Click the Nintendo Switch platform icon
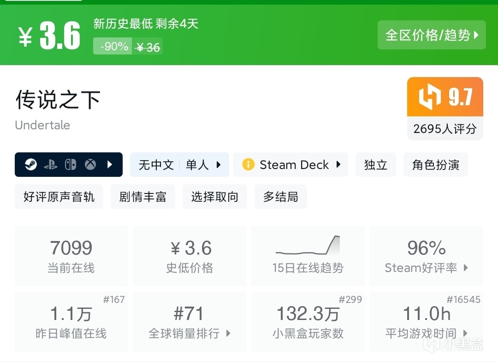Viewport: 498px width, 362px height. (x=71, y=165)
